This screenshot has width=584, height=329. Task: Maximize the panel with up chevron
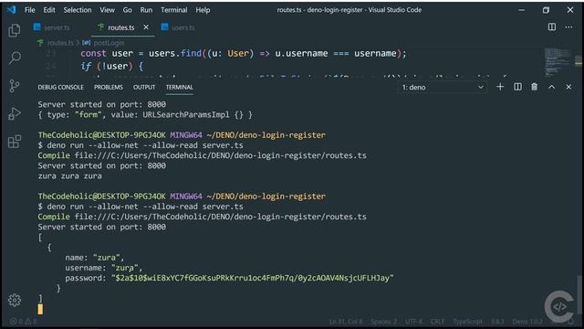pyautogui.click(x=551, y=87)
